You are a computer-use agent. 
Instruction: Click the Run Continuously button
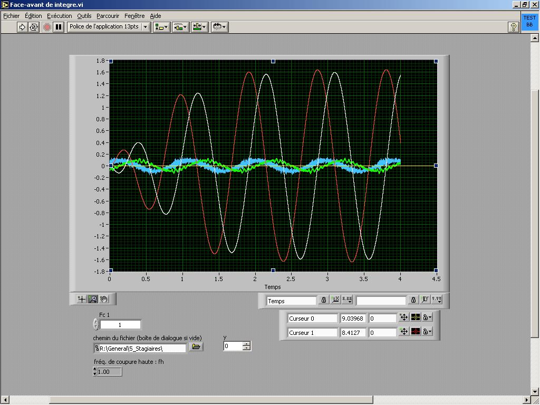click(x=34, y=27)
